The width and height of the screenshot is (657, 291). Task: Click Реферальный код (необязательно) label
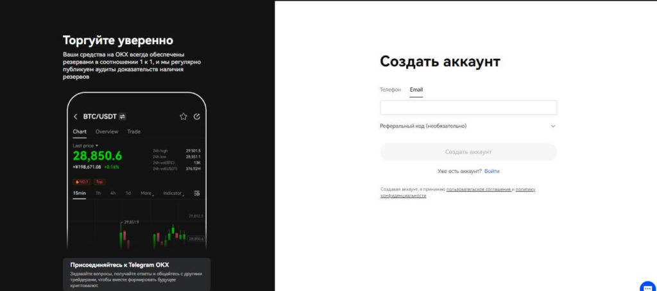[x=423, y=126]
